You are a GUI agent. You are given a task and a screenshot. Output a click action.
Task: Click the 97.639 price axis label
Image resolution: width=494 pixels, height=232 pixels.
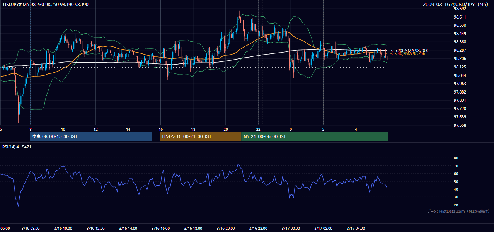coord(460,117)
